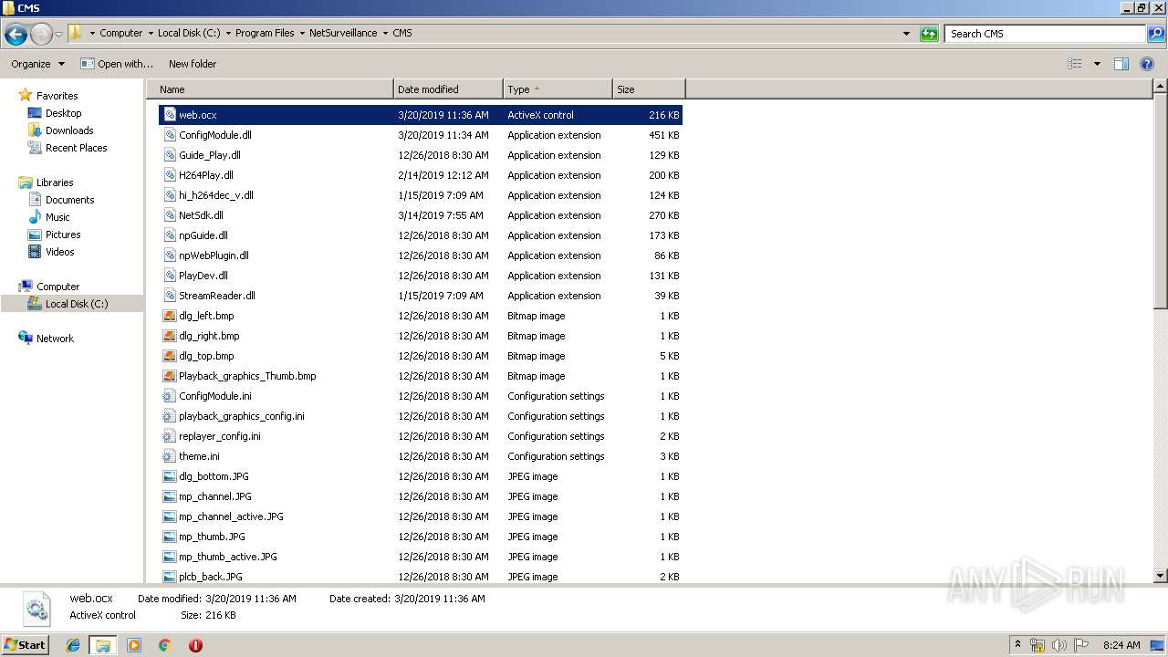Open the Action Center flag icon
Viewport: 1168px width, 657px height.
click(x=1081, y=645)
